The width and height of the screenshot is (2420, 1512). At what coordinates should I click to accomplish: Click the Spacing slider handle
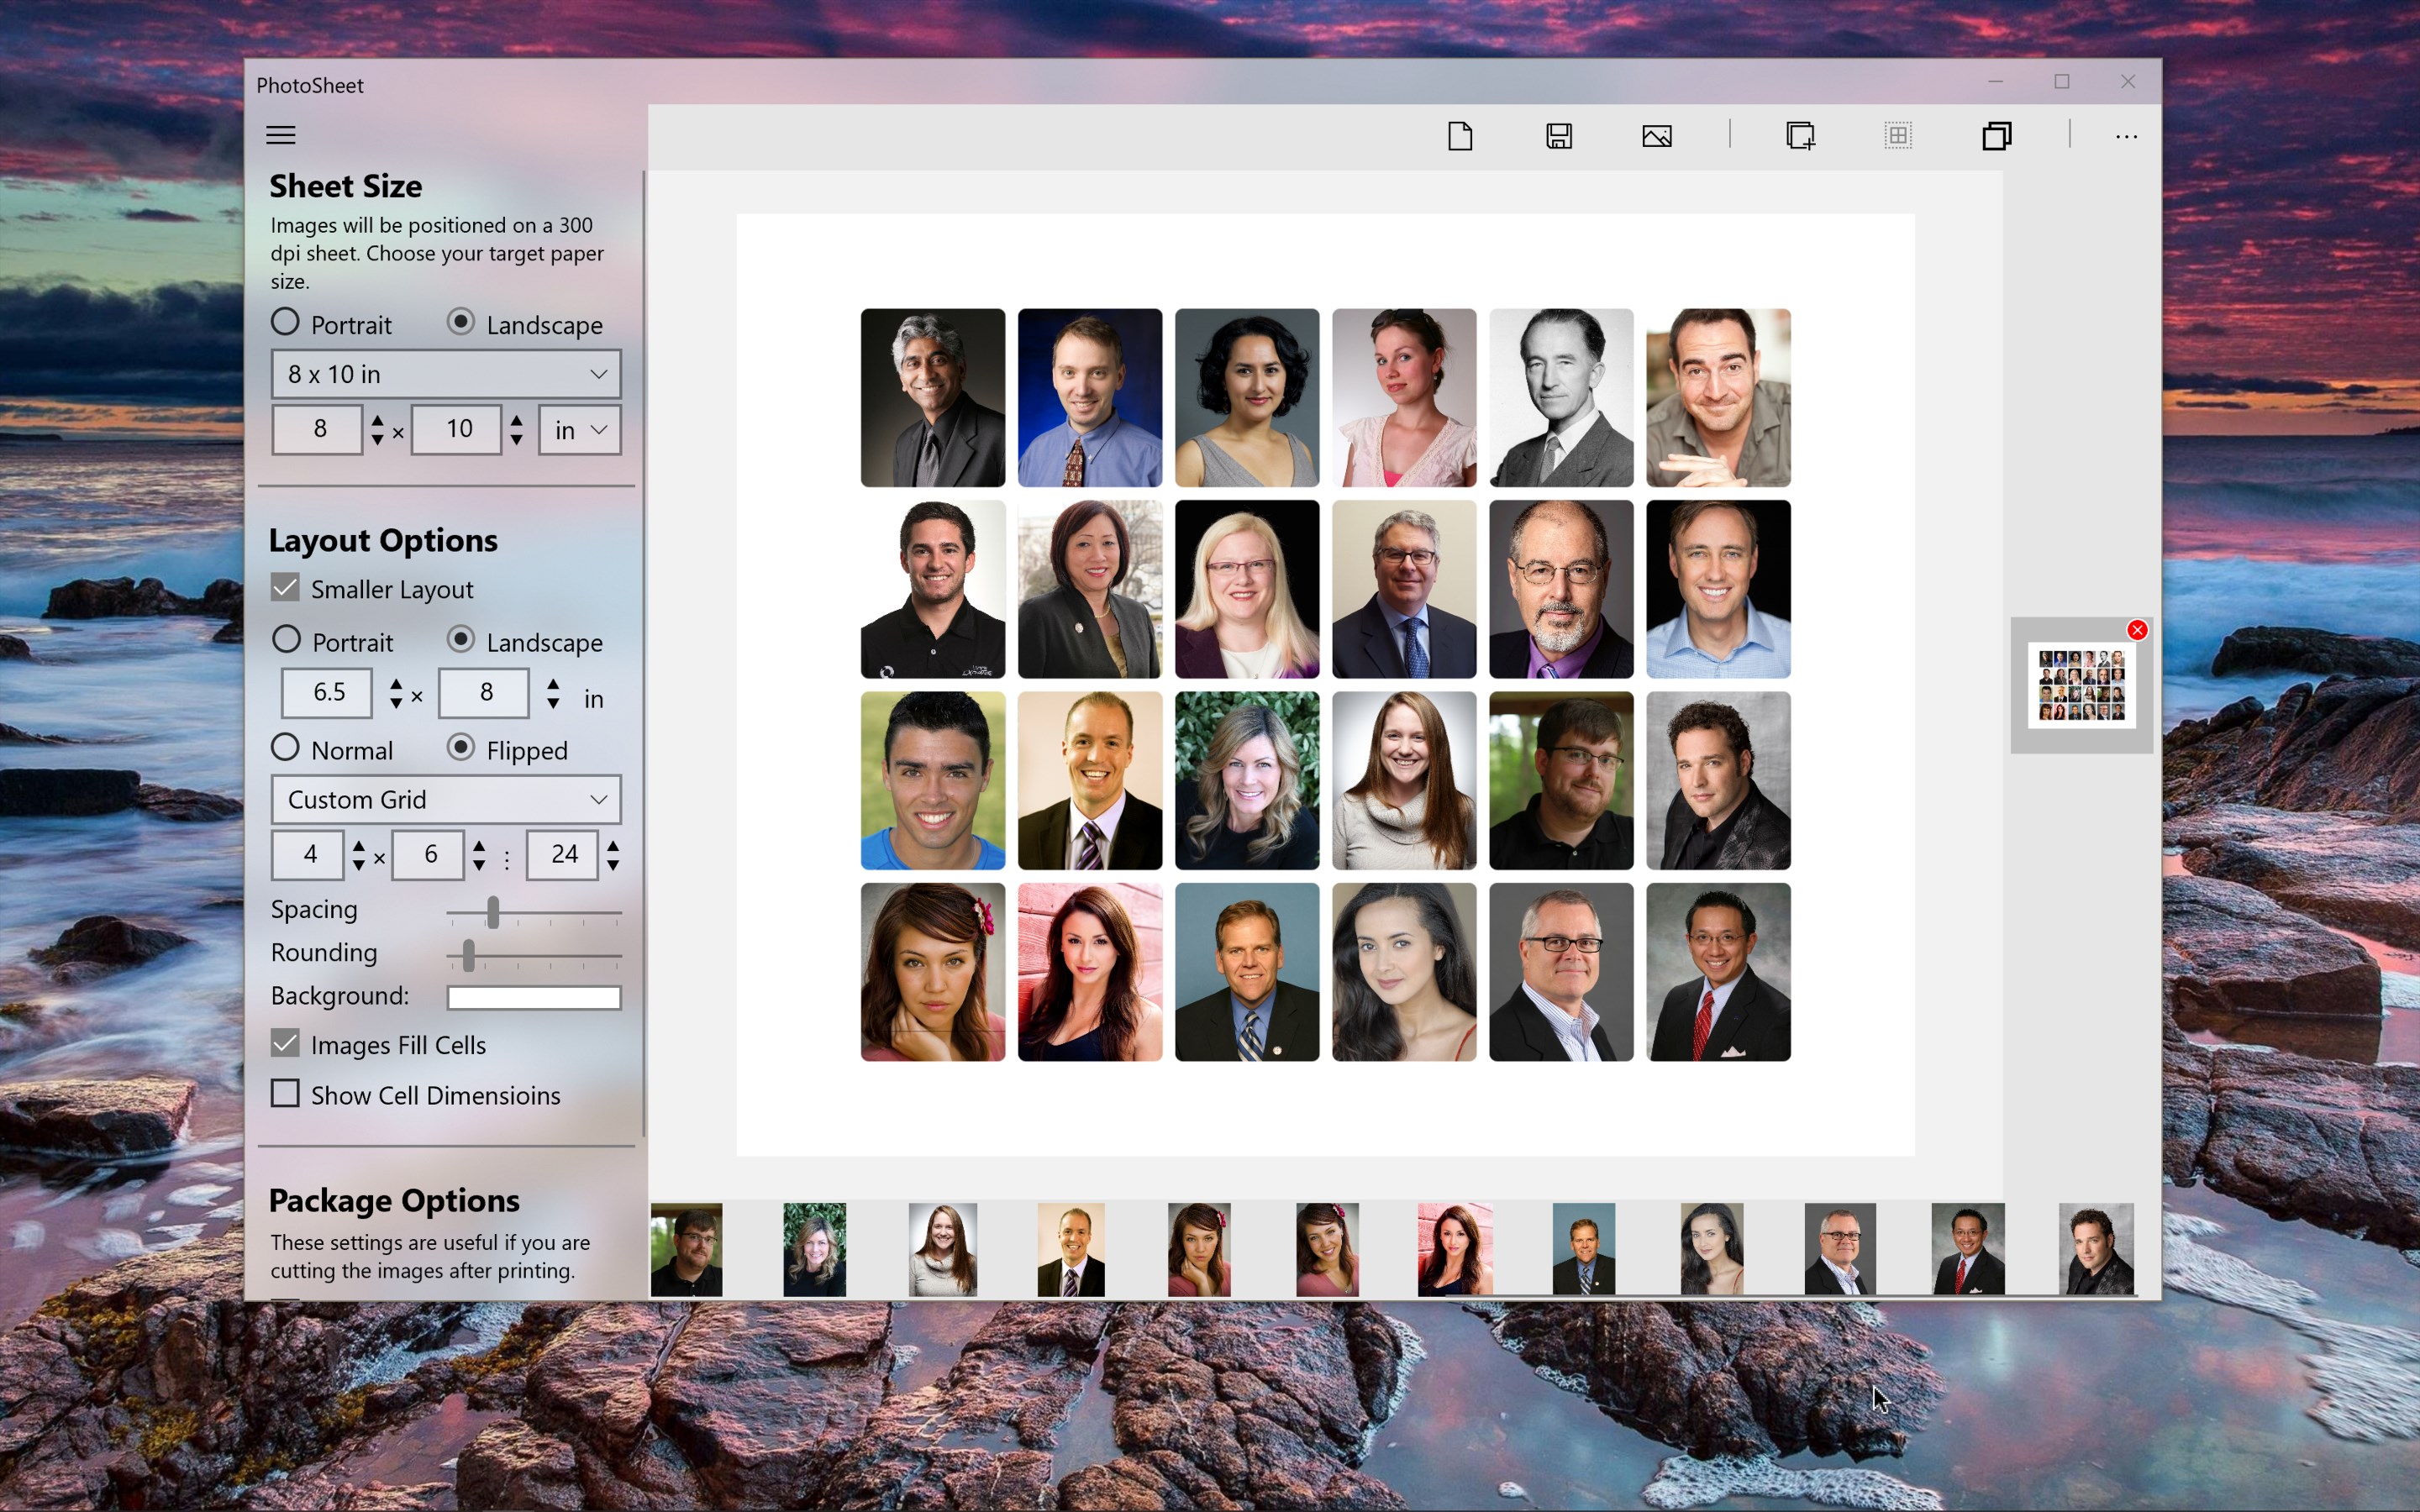[x=493, y=912]
